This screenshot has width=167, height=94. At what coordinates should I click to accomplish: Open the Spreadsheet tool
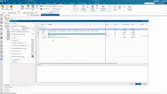(x=28, y=7)
